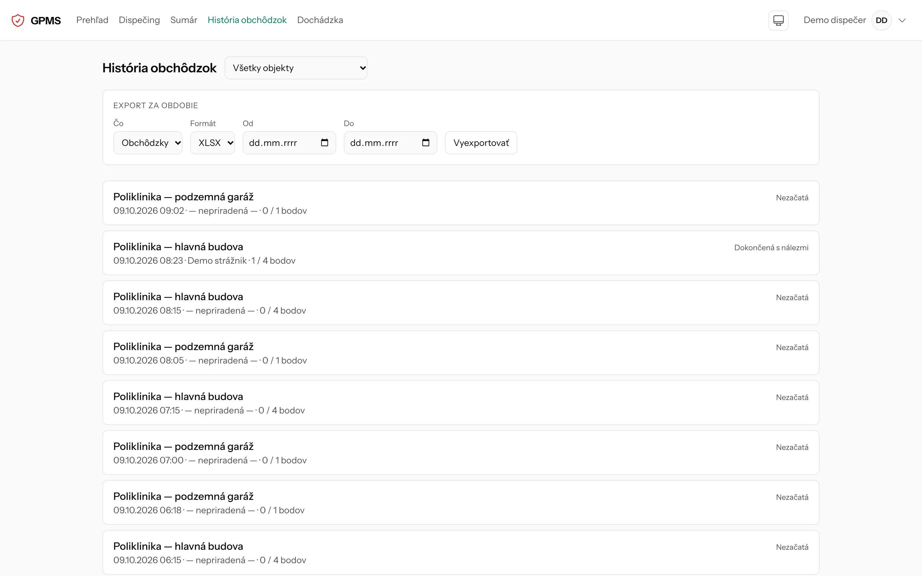Open patrol hlavná budova 07:15 row
The width and height of the screenshot is (922, 576).
pyautogui.click(x=461, y=403)
